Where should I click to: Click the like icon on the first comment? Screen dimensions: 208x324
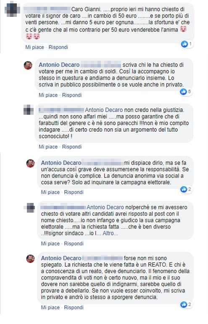coord(184,44)
